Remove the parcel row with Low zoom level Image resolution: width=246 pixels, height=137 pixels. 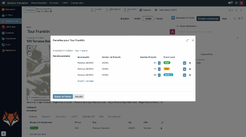point(190,69)
